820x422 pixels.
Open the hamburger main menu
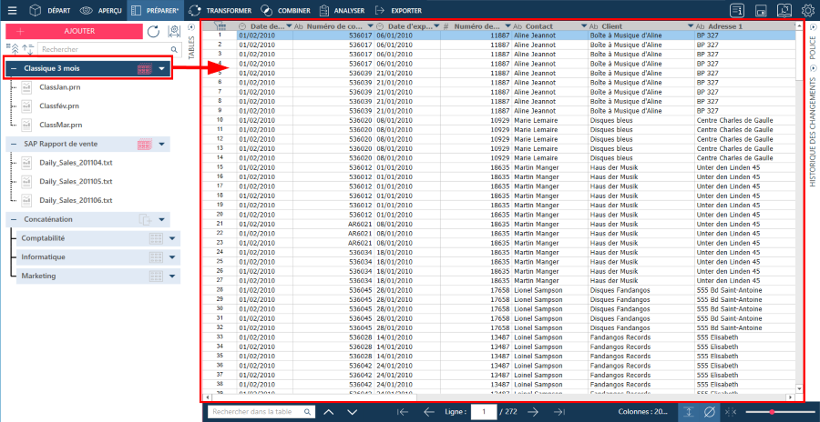point(11,10)
